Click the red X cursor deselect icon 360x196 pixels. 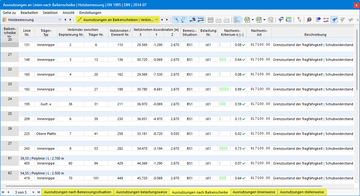click(299, 20)
